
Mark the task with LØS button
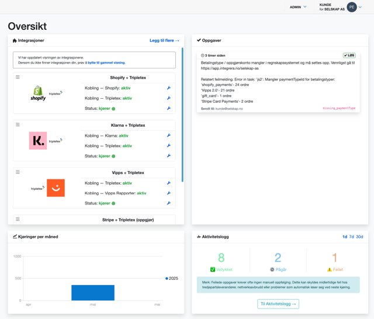pos(349,56)
